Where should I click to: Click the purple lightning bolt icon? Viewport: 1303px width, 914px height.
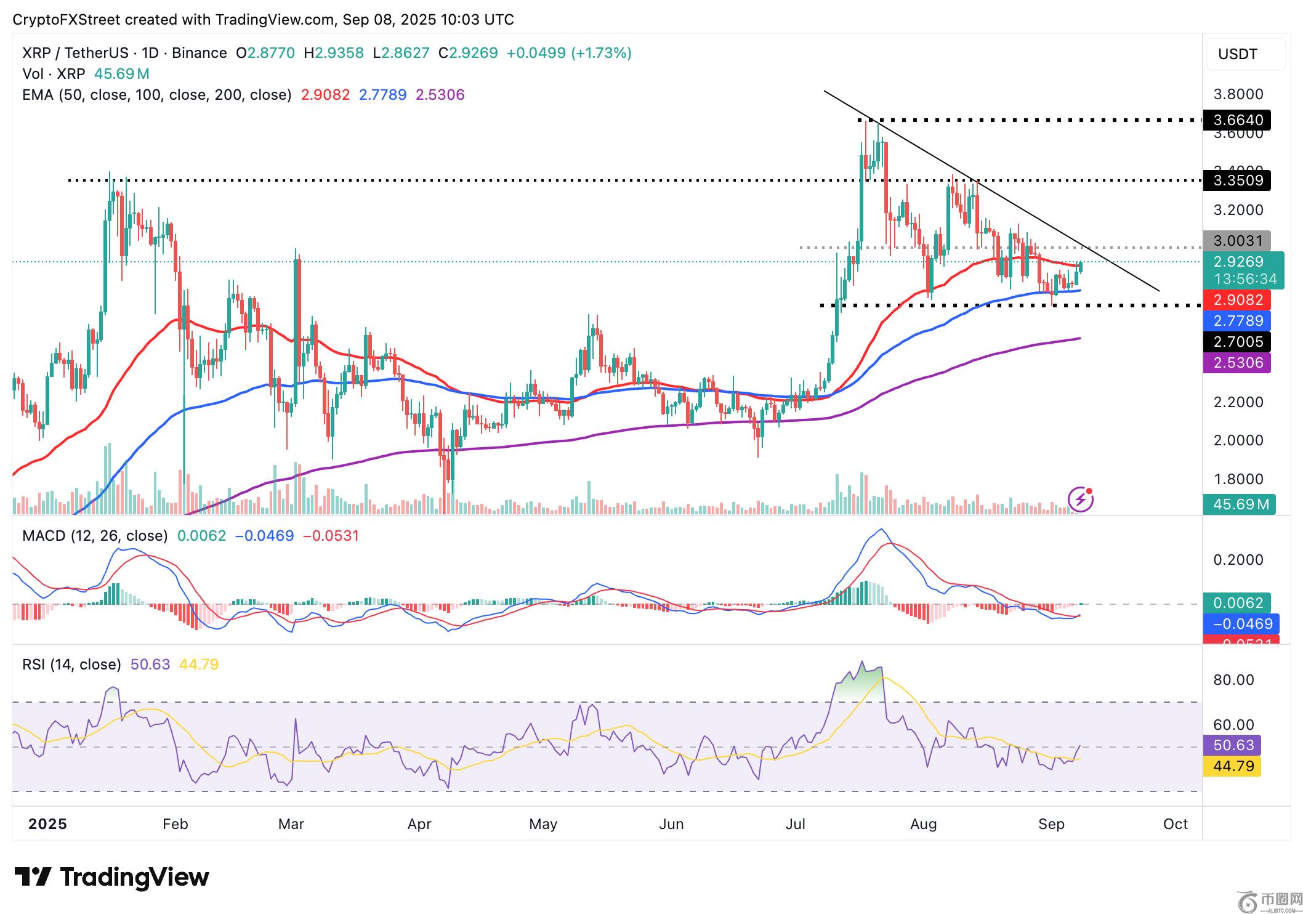(x=1080, y=499)
